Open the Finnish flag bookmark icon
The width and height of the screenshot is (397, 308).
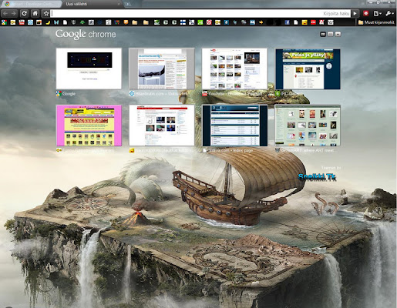pos(183,22)
